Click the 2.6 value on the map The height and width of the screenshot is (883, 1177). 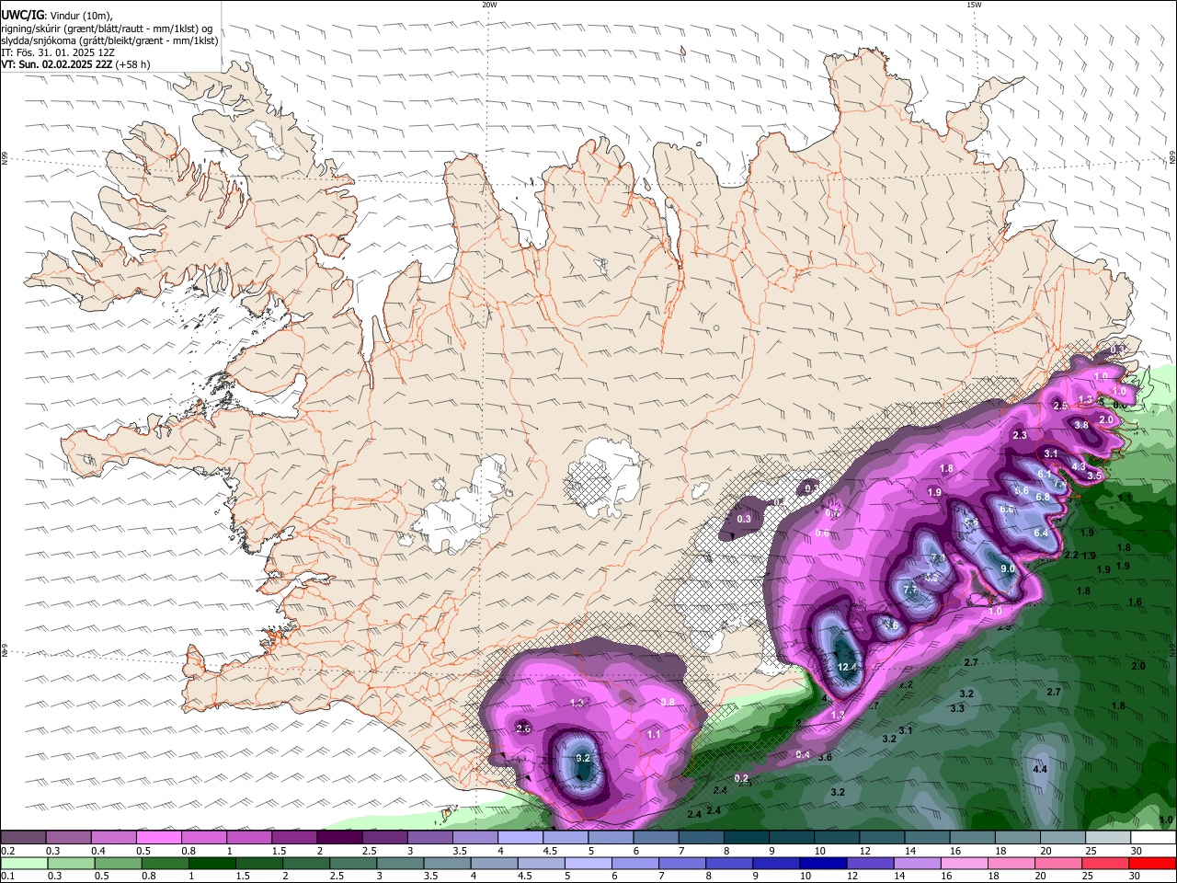tap(523, 728)
